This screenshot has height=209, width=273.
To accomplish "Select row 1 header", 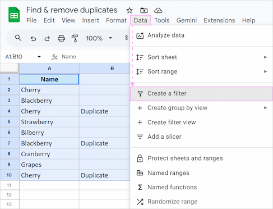I will [x=10, y=79].
